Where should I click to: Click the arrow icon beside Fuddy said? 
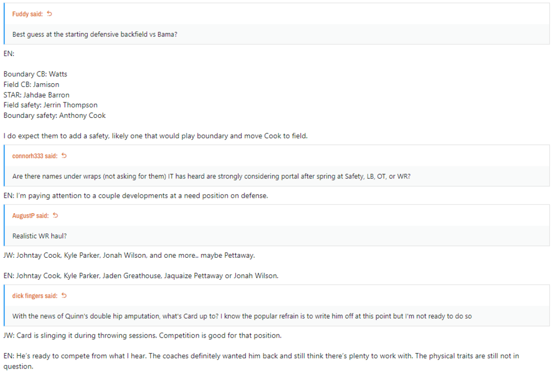(x=50, y=14)
